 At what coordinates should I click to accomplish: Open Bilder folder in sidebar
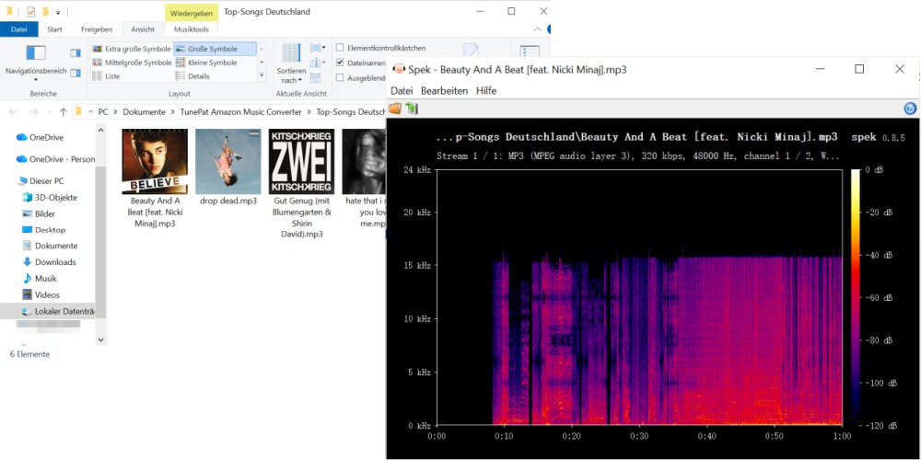(x=38, y=214)
